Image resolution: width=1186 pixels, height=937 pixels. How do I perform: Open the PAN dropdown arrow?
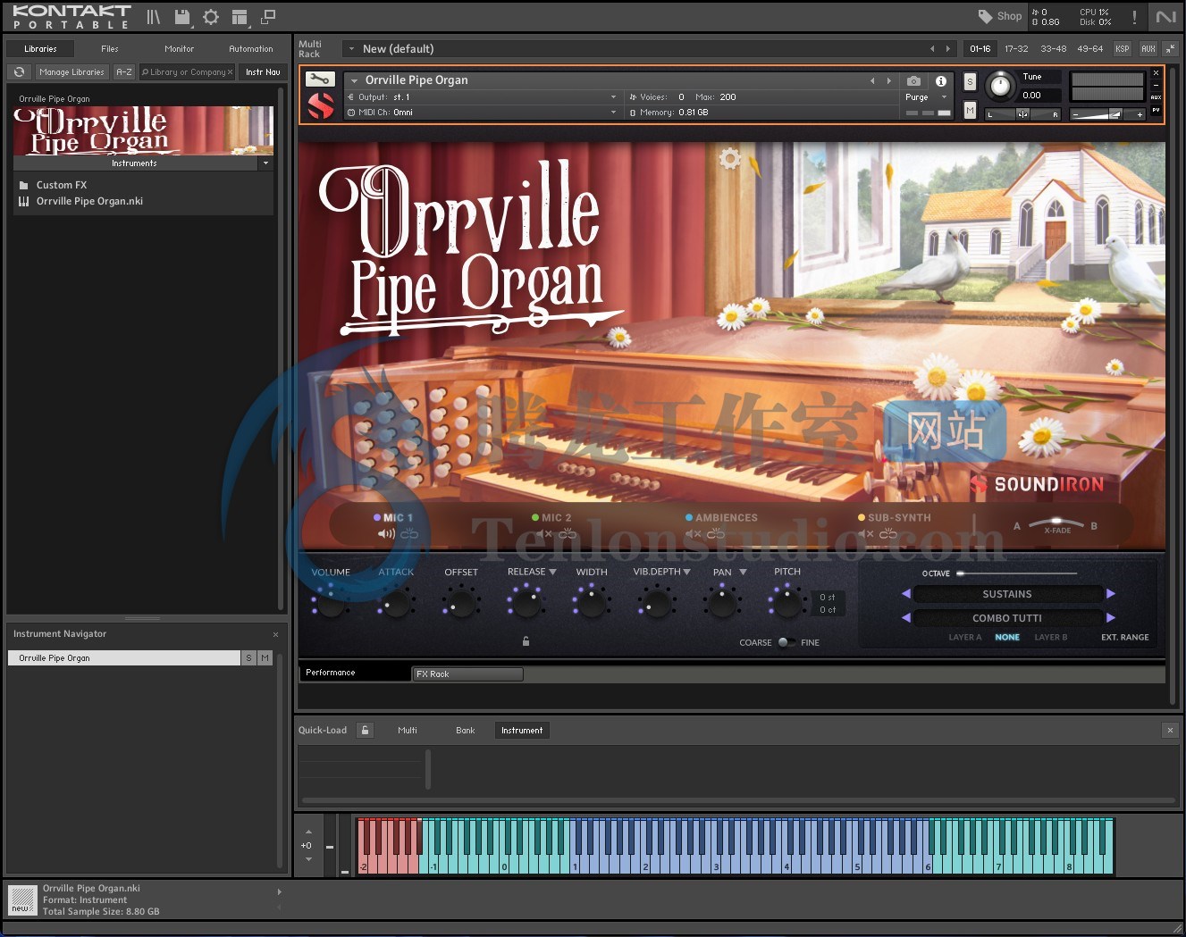click(743, 572)
